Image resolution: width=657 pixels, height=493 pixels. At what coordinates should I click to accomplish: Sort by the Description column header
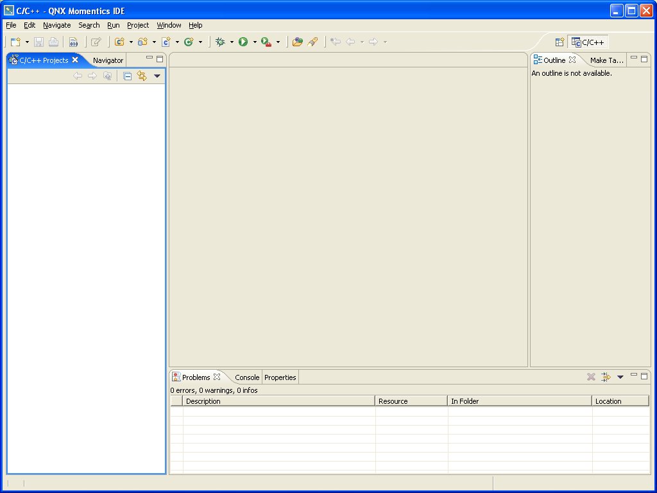(278, 401)
